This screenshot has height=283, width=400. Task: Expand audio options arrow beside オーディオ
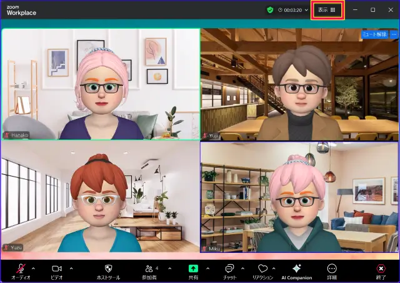33,267
